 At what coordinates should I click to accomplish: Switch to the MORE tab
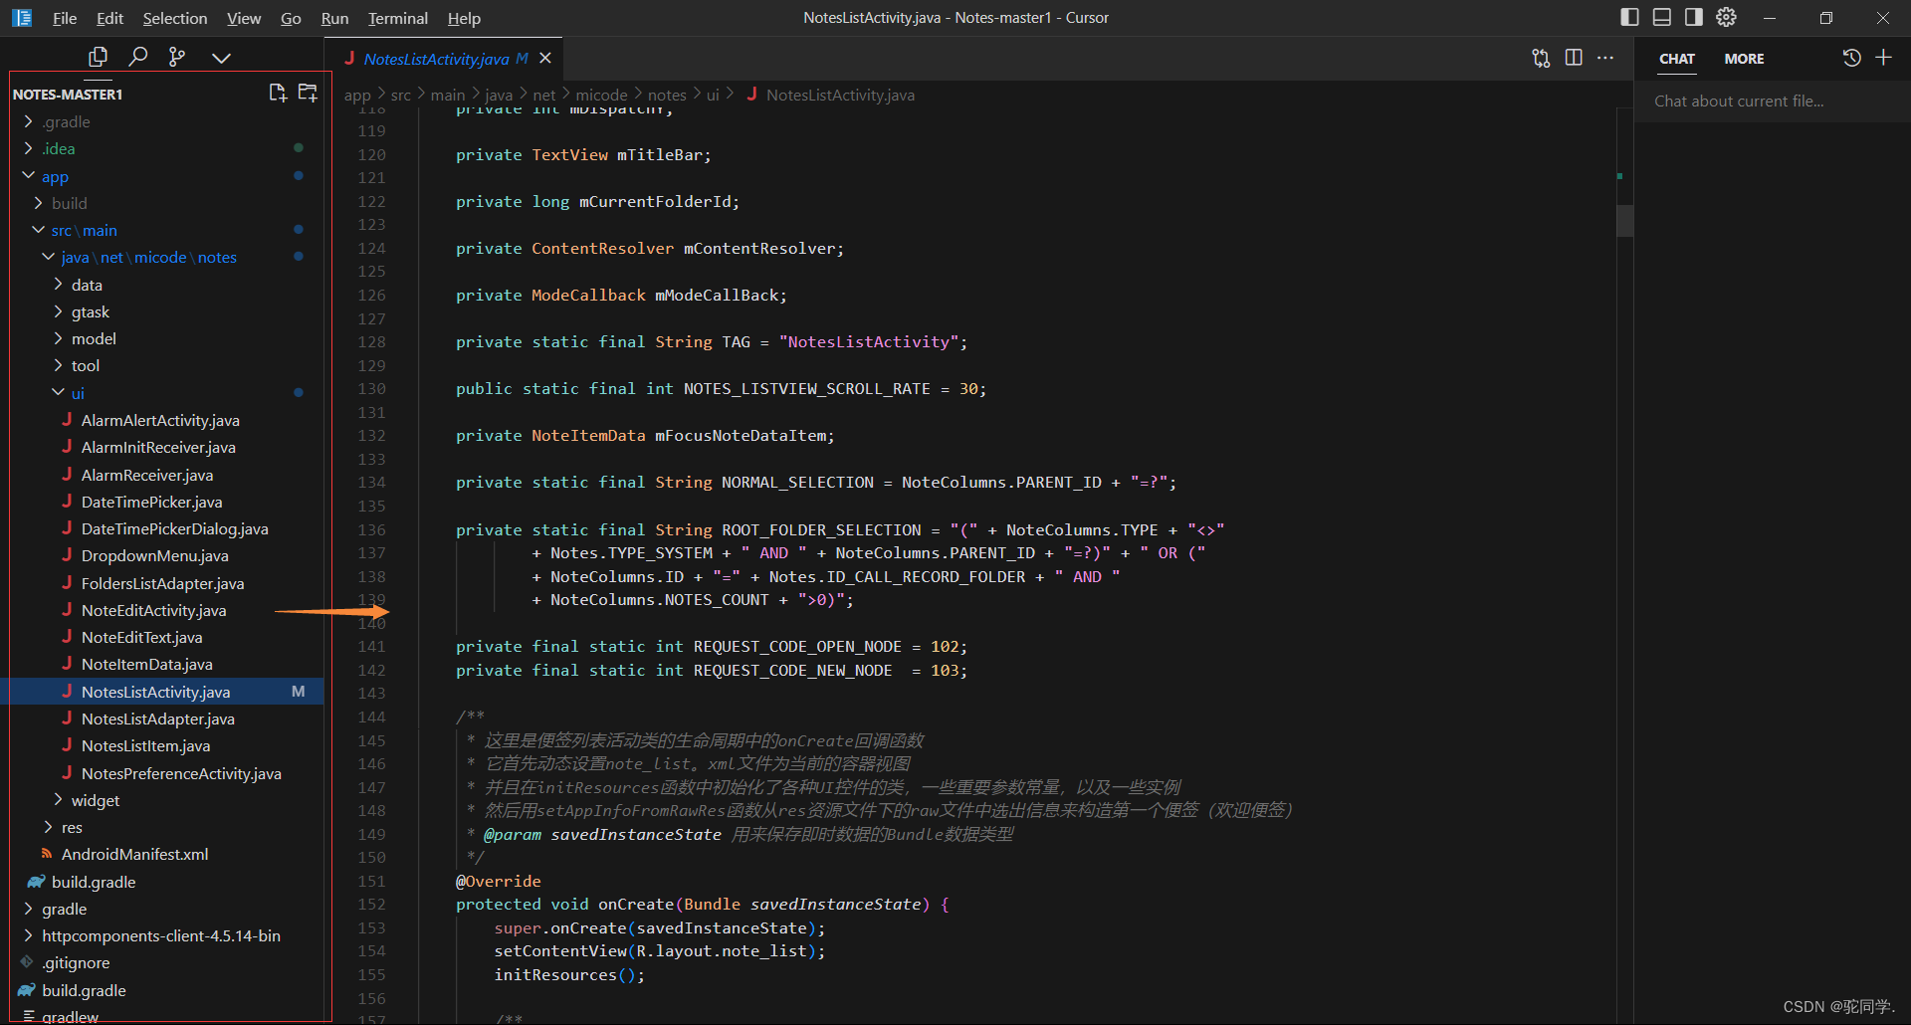(x=1744, y=59)
